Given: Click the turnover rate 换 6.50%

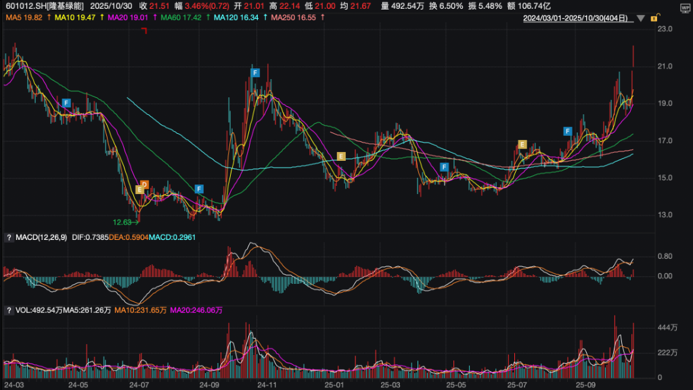Looking at the screenshot, I should (x=445, y=6).
